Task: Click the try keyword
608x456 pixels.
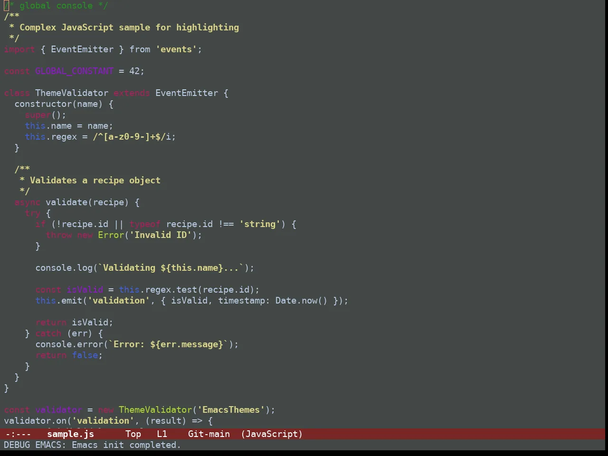Action: (x=32, y=213)
